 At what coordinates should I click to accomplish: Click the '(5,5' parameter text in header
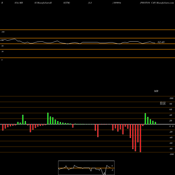coord(90,3)
